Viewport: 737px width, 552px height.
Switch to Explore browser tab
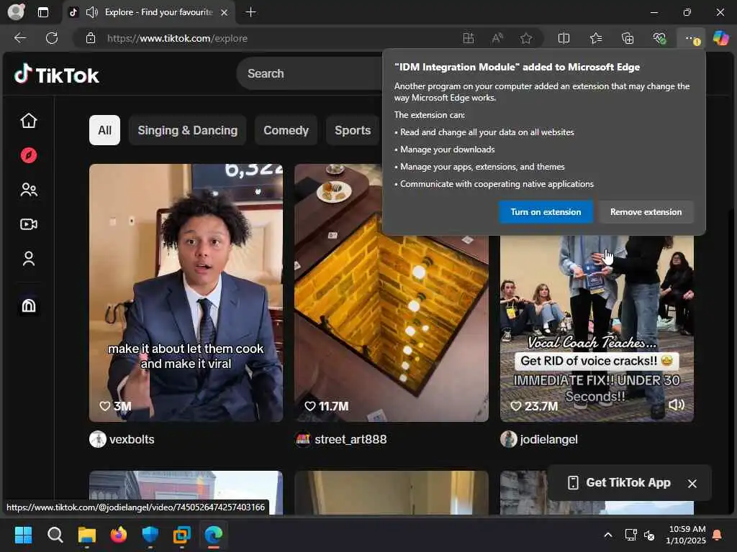pos(150,12)
